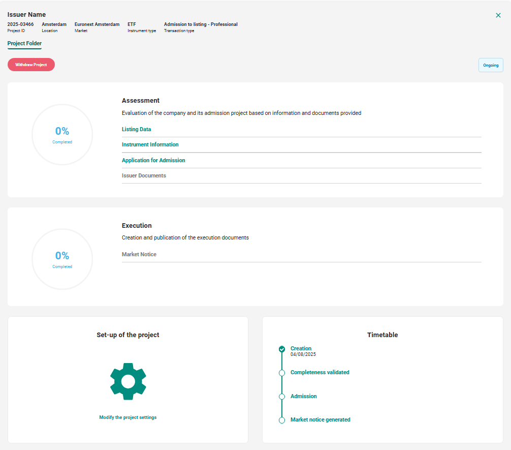Click Admission to listing - Professional text
Screen dimensions: 511x450
(x=201, y=24)
